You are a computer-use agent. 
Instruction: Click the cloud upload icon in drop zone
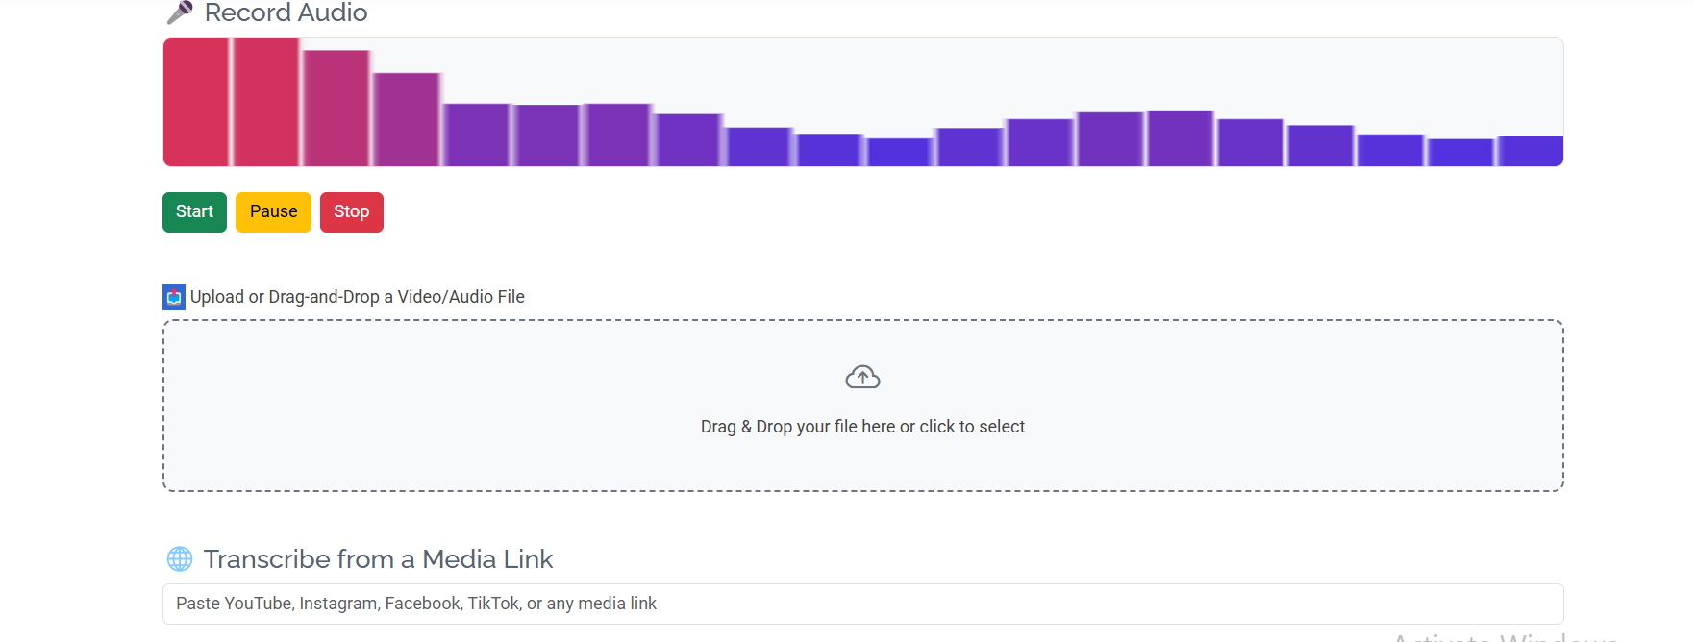[x=862, y=376]
